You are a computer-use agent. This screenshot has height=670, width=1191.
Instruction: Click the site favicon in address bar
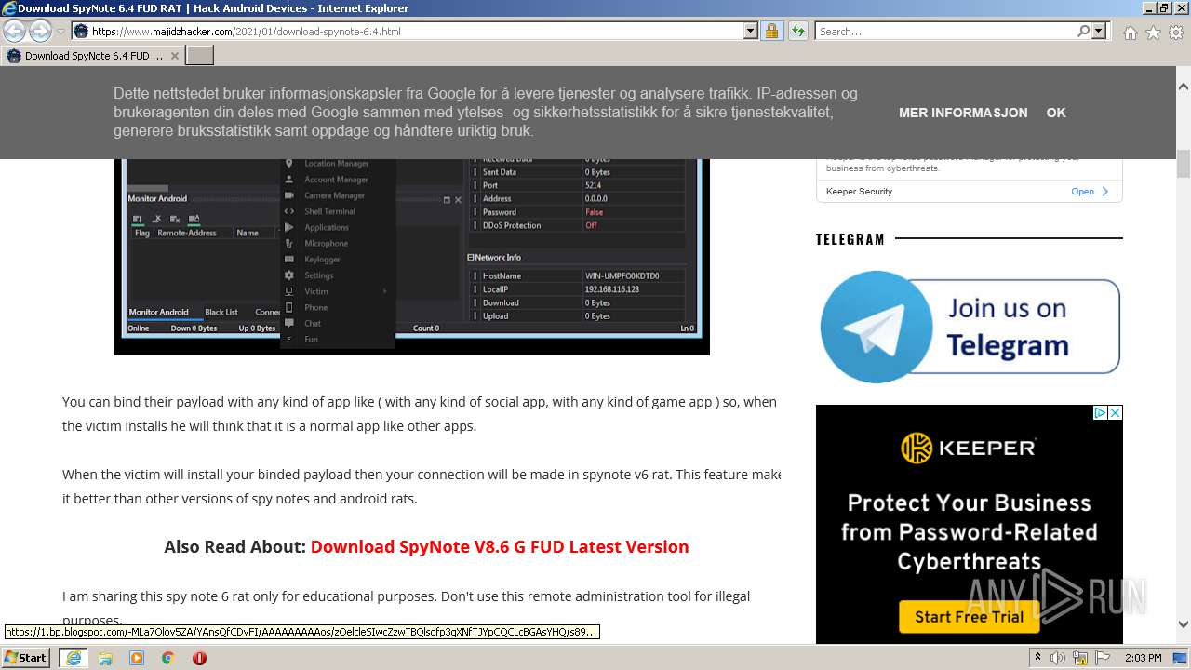point(82,31)
